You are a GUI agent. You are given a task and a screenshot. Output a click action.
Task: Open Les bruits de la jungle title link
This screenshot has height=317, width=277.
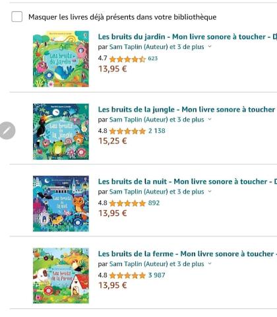click(x=187, y=110)
